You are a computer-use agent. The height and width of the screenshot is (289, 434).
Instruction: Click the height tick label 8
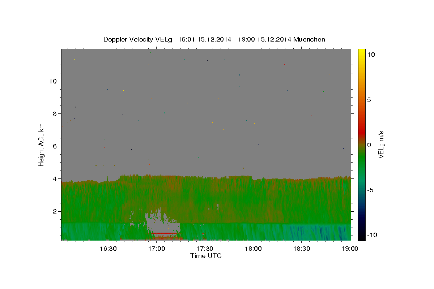pyautogui.click(x=55, y=113)
